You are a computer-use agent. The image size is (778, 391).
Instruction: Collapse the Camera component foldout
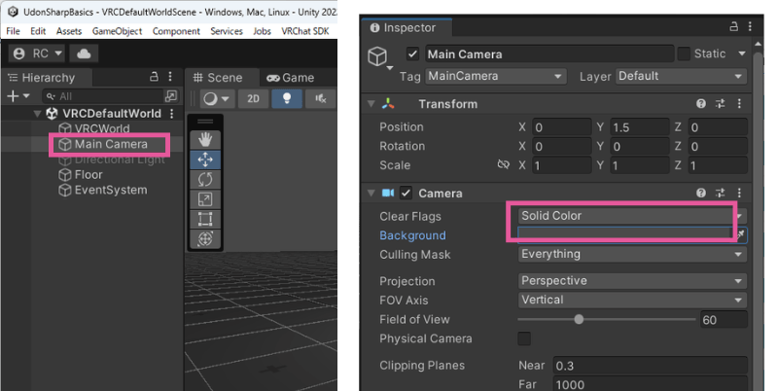pyautogui.click(x=371, y=193)
